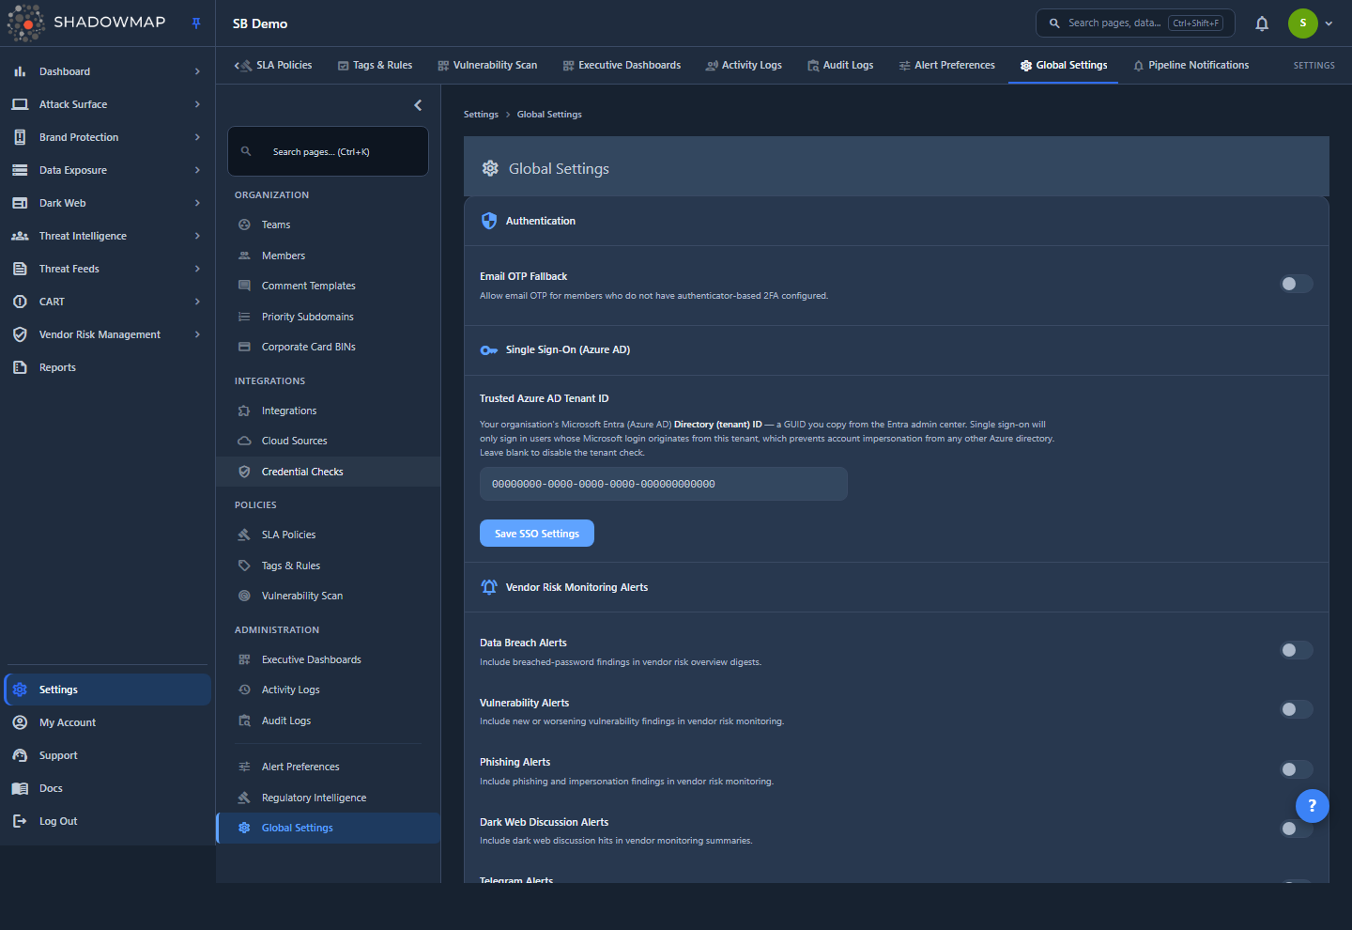Click the Cloud Sources cloud icon
Viewport: 1352px width, 930px height.
[244, 441]
